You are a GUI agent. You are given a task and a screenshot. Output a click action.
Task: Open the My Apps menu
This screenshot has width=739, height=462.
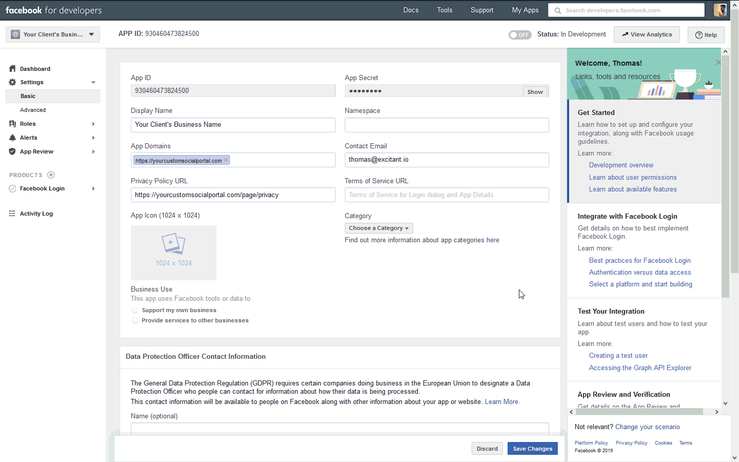point(525,10)
